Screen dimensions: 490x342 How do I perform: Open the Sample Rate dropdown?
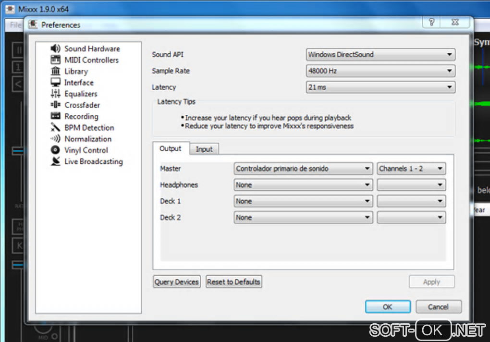click(380, 71)
